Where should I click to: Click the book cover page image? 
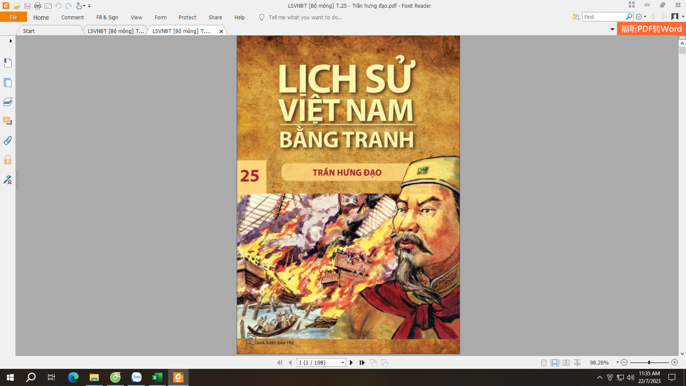pyautogui.click(x=348, y=195)
